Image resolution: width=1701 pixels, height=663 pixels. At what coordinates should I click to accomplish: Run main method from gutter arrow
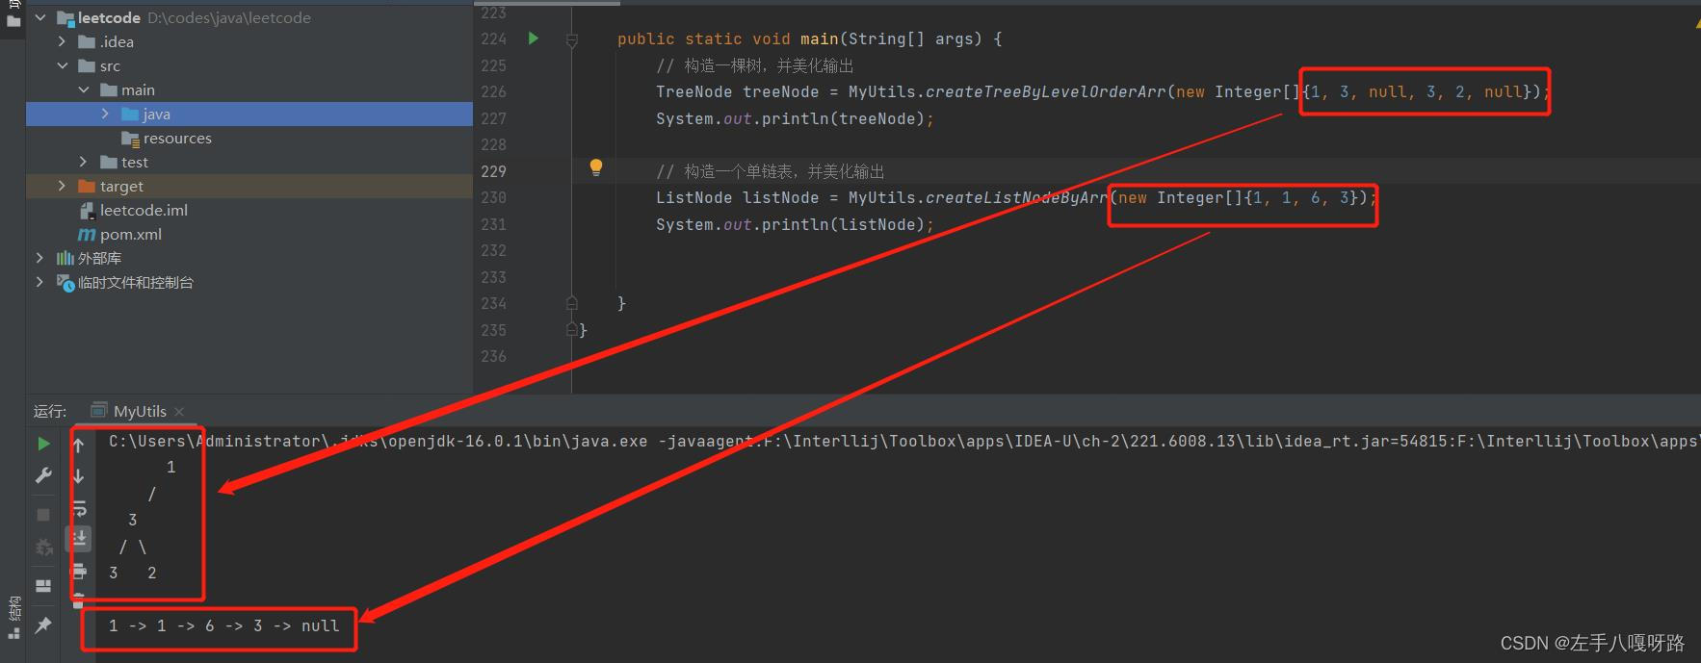[534, 38]
